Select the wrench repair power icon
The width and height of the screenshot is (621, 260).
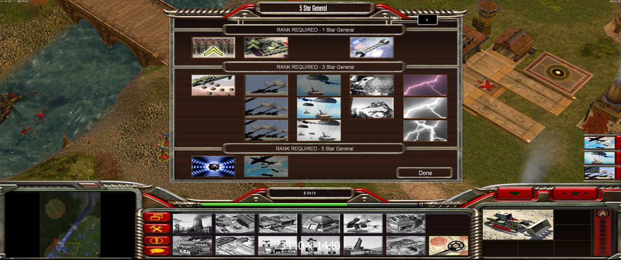click(372, 47)
